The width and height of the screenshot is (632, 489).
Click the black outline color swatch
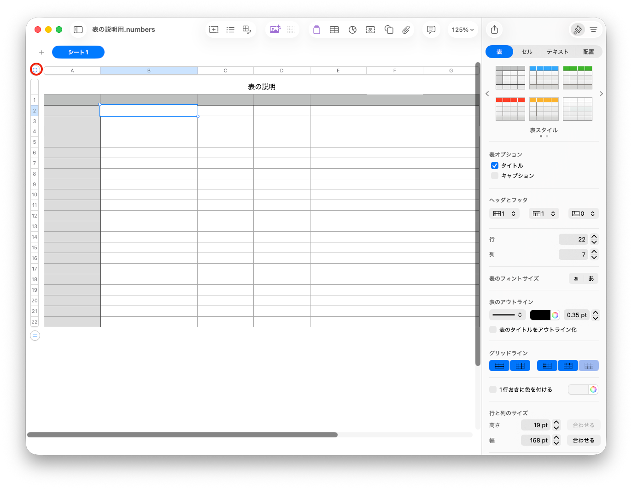coord(540,315)
